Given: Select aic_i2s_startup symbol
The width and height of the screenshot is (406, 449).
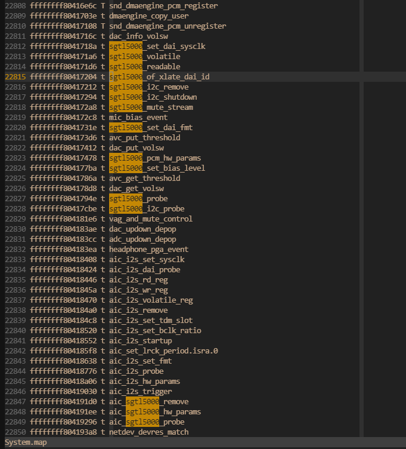Looking at the screenshot, I should pos(140,341).
